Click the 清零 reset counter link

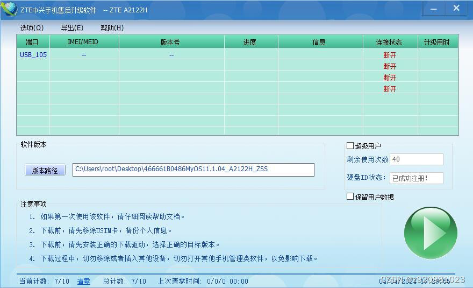(x=83, y=282)
